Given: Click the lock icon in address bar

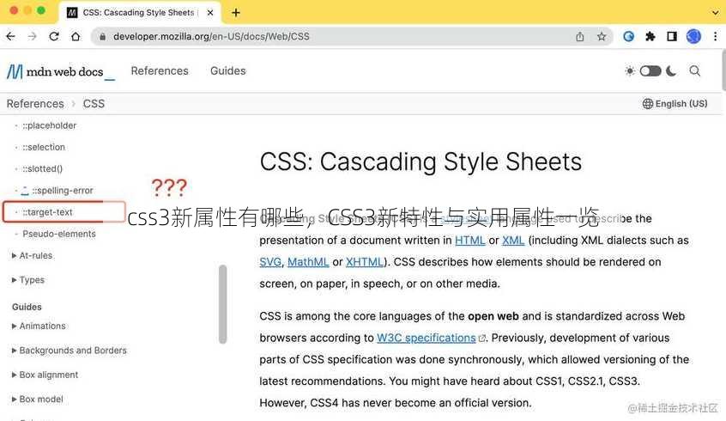Looking at the screenshot, I should coord(103,37).
